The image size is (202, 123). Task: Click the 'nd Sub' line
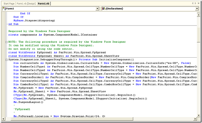pos(13,24)
